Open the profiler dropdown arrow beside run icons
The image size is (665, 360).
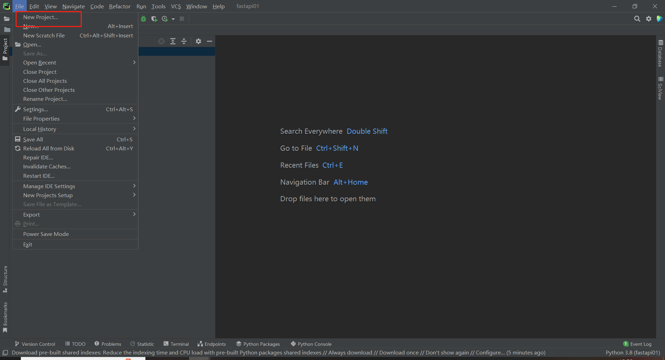[x=173, y=19]
